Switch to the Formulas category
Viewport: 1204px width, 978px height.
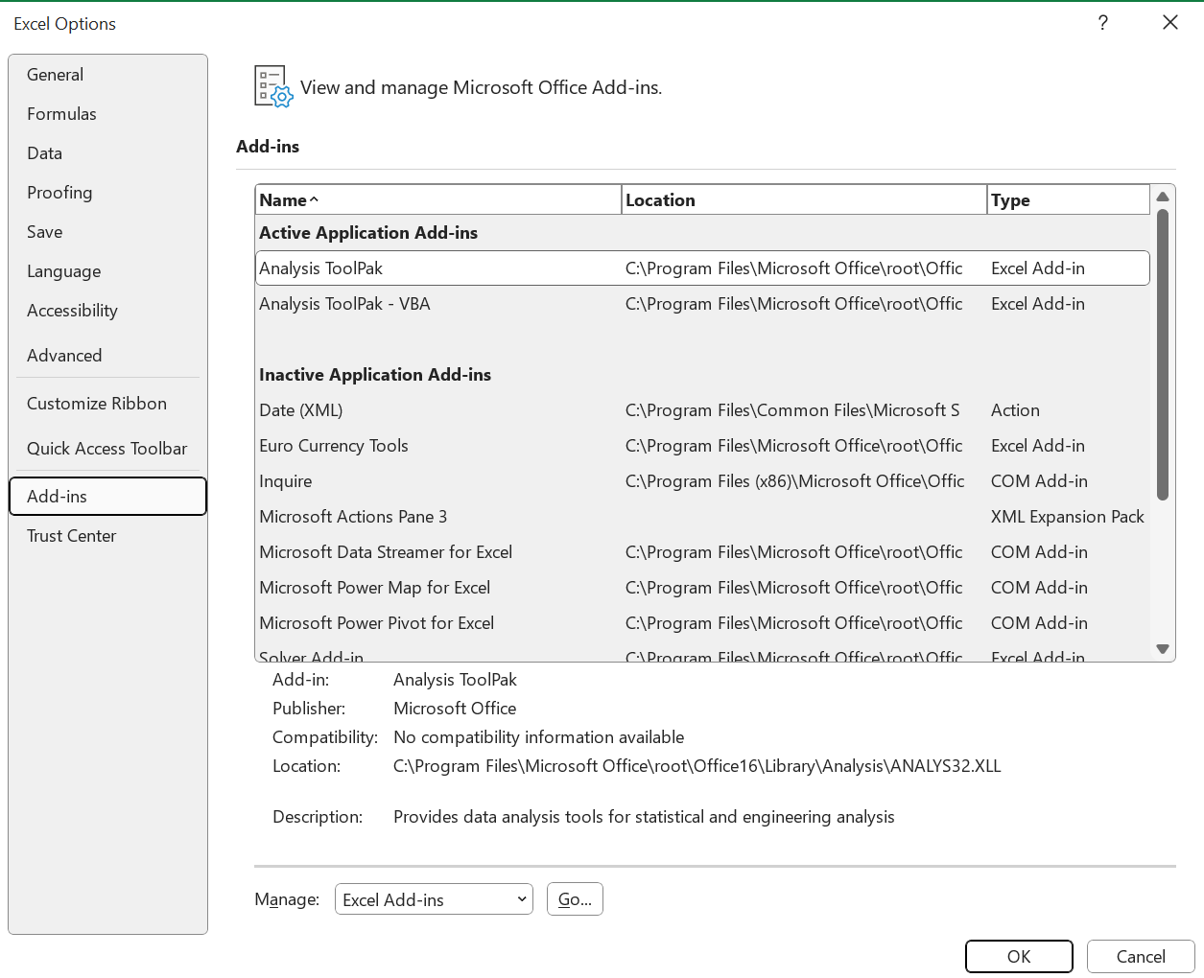click(x=107, y=114)
